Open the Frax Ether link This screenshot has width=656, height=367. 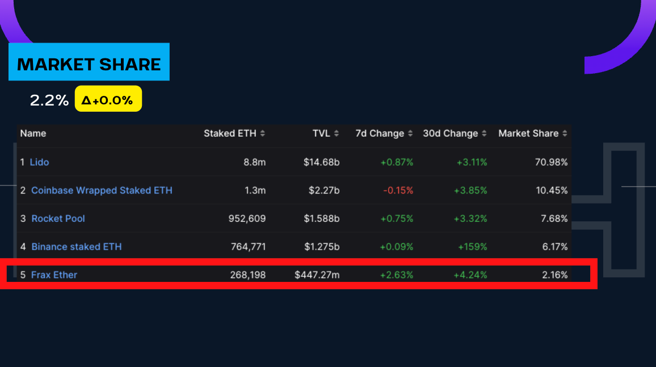(54, 275)
